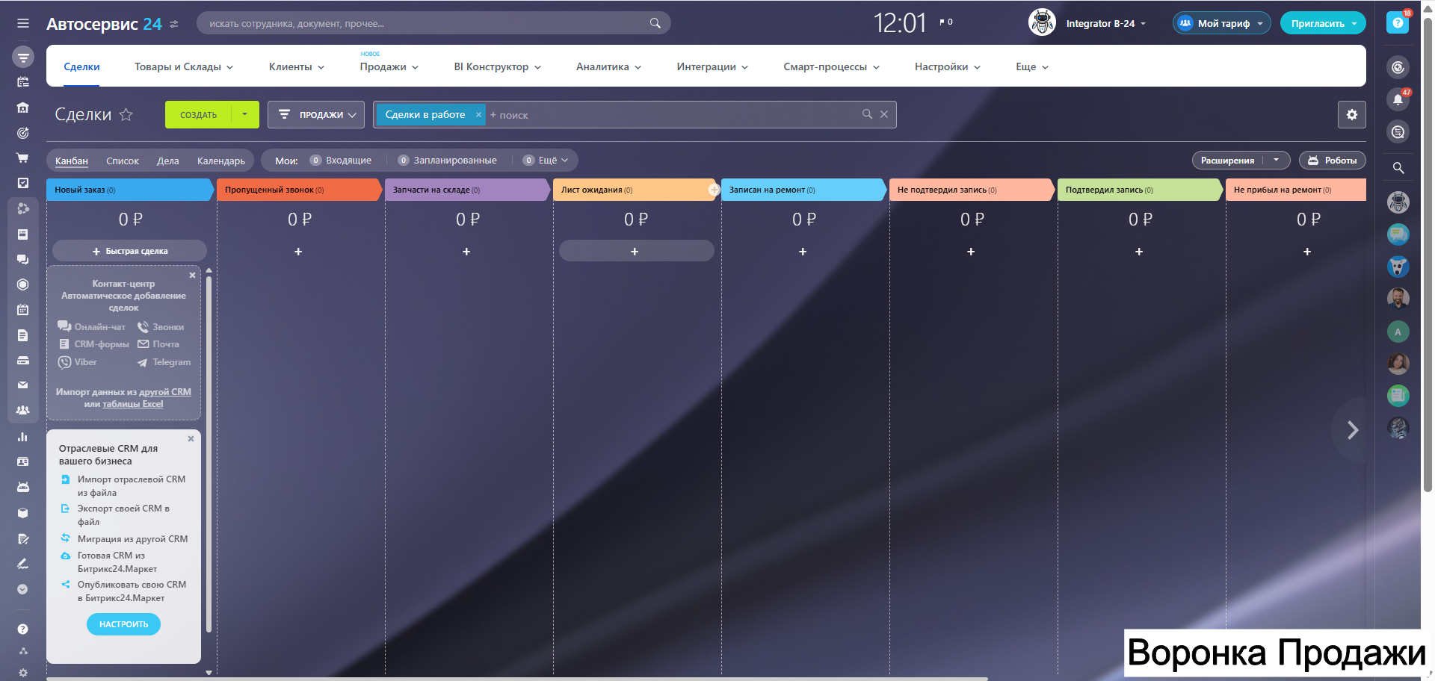
Task: Switch to the Канбан view
Action: tap(72, 161)
